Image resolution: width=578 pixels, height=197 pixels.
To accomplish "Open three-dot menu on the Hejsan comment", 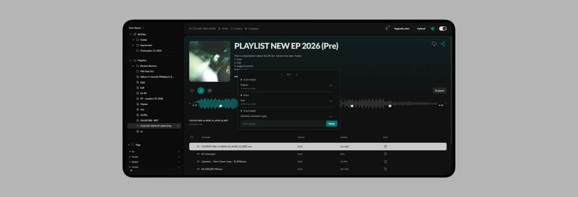I will [x=331, y=86].
